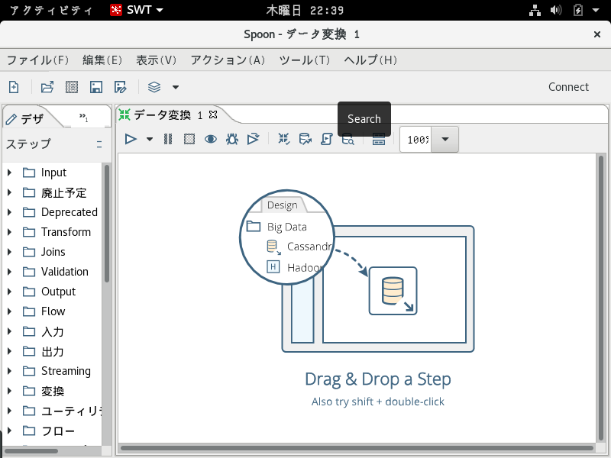Image resolution: width=611 pixels, height=458 pixels.
Task: Click the volume speaker icon
Action: click(556, 10)
